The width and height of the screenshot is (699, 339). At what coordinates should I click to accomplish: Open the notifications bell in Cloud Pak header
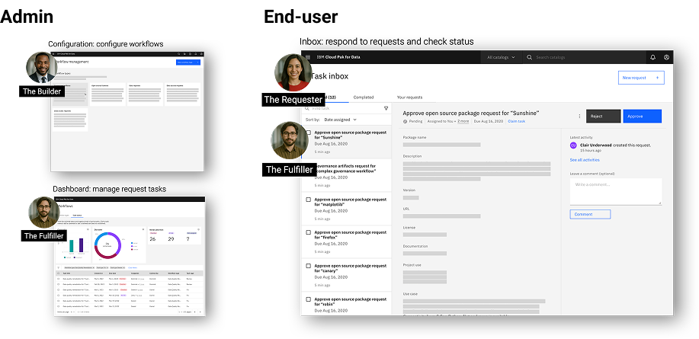click(x=653, y=57)
